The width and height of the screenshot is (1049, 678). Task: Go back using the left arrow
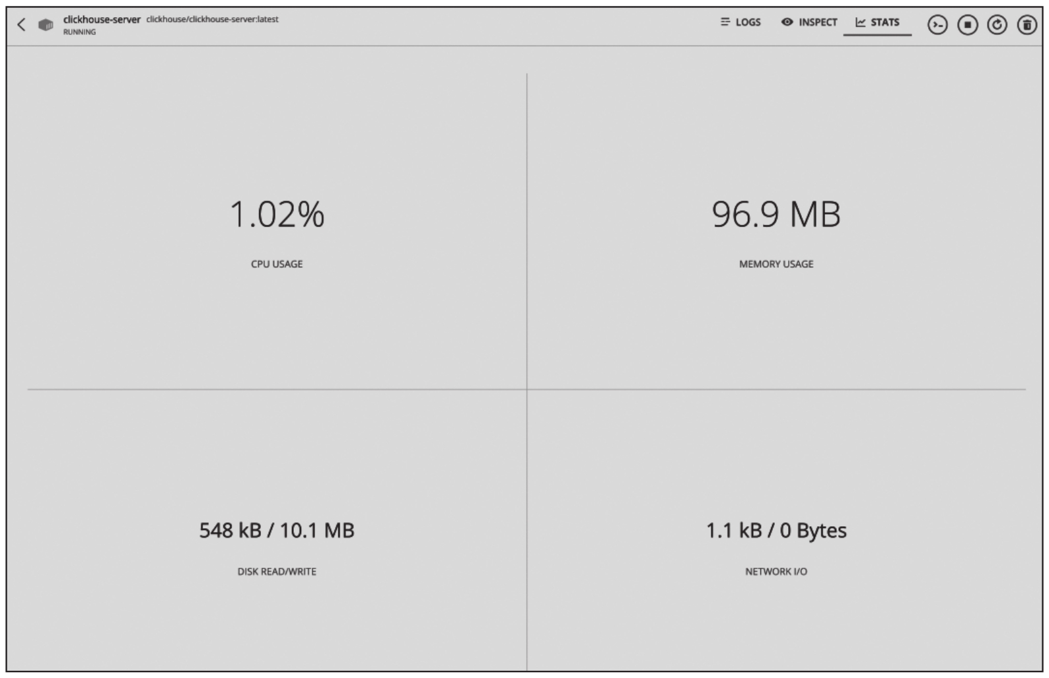[x=21, y=25]
